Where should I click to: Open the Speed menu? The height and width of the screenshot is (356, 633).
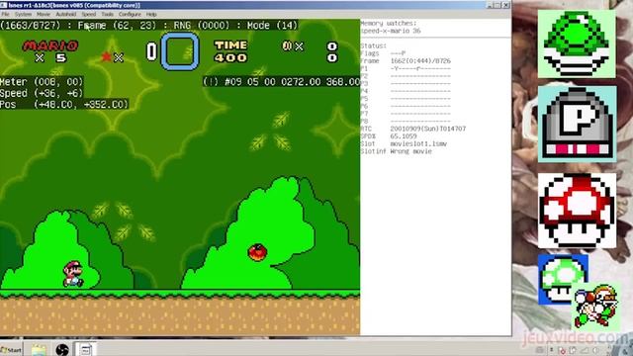(88, 14)
